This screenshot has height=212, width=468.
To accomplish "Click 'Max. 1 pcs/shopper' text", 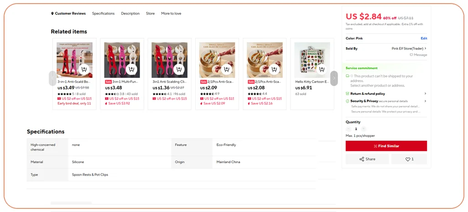I will [360, 136].
